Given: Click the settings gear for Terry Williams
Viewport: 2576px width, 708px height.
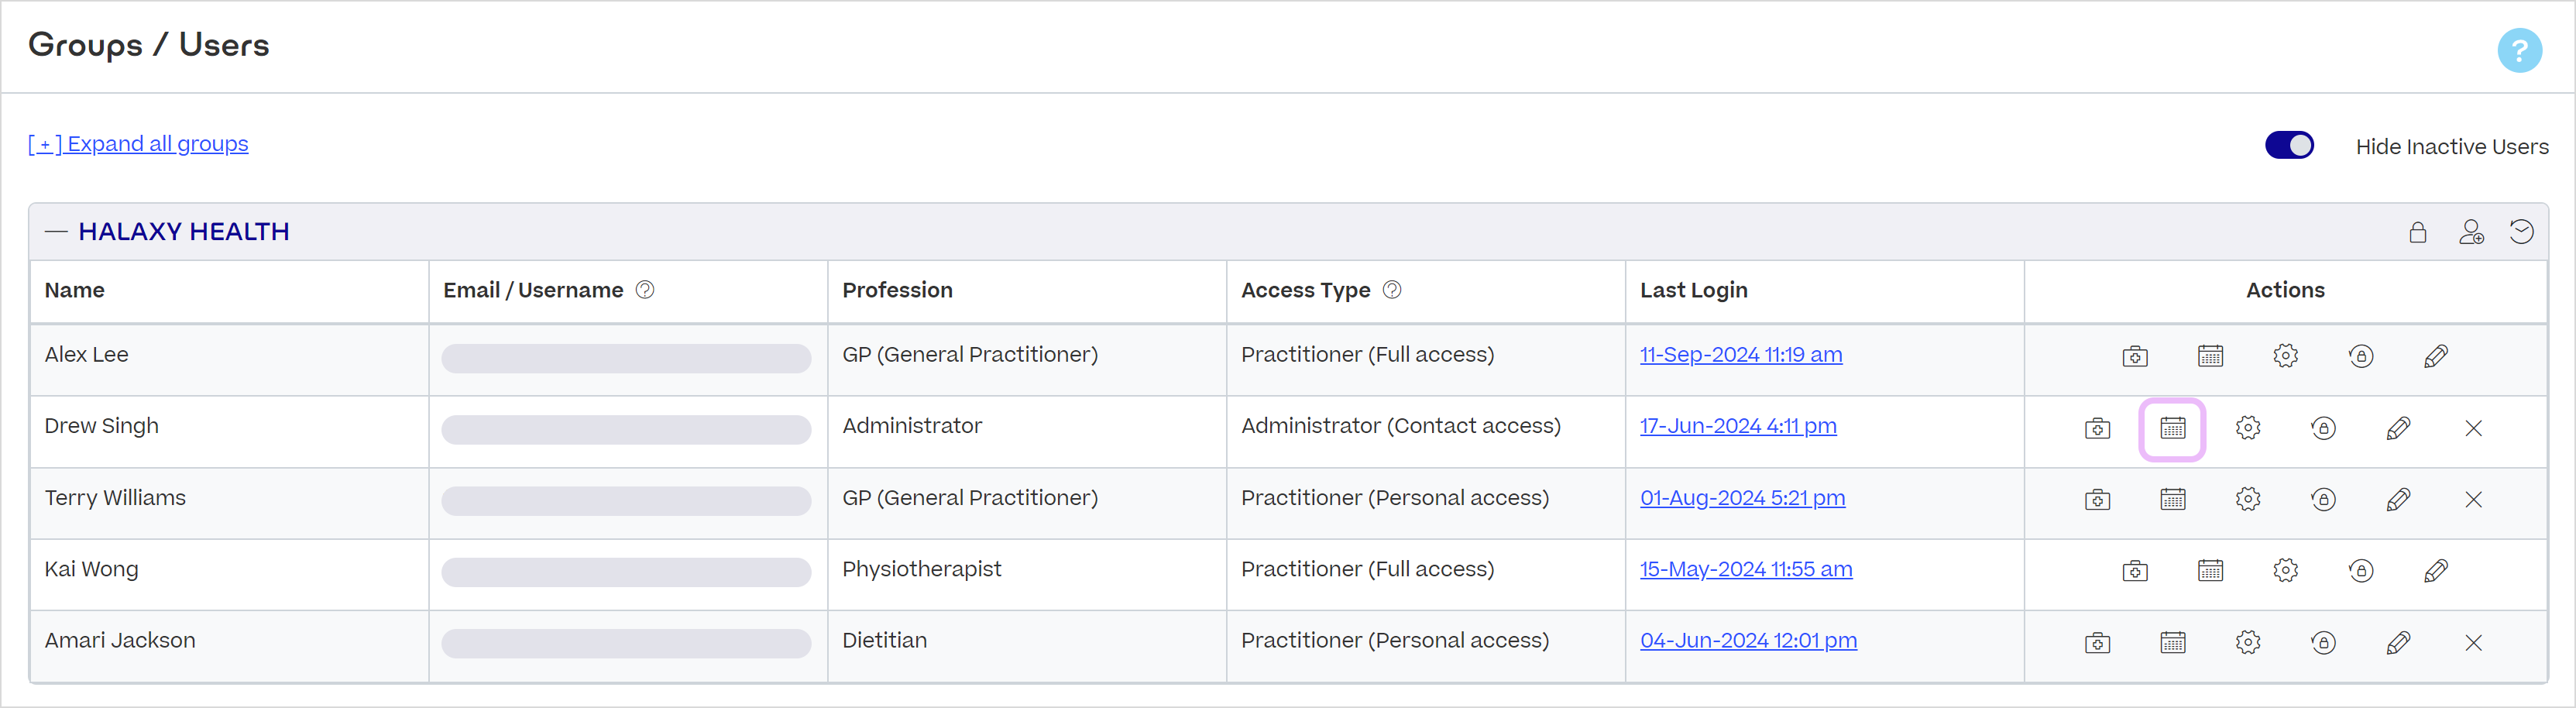Looking at the screenshot, I should coord(2248,499).
